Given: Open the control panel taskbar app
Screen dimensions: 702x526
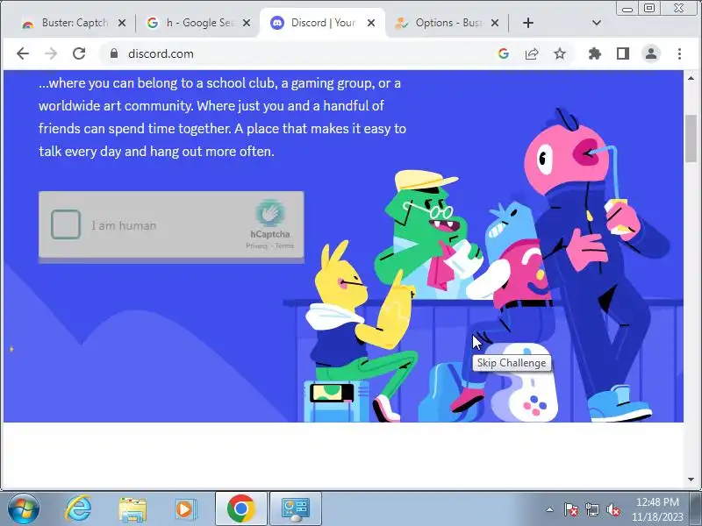Looking at the screenshot, I should point(295,508).
